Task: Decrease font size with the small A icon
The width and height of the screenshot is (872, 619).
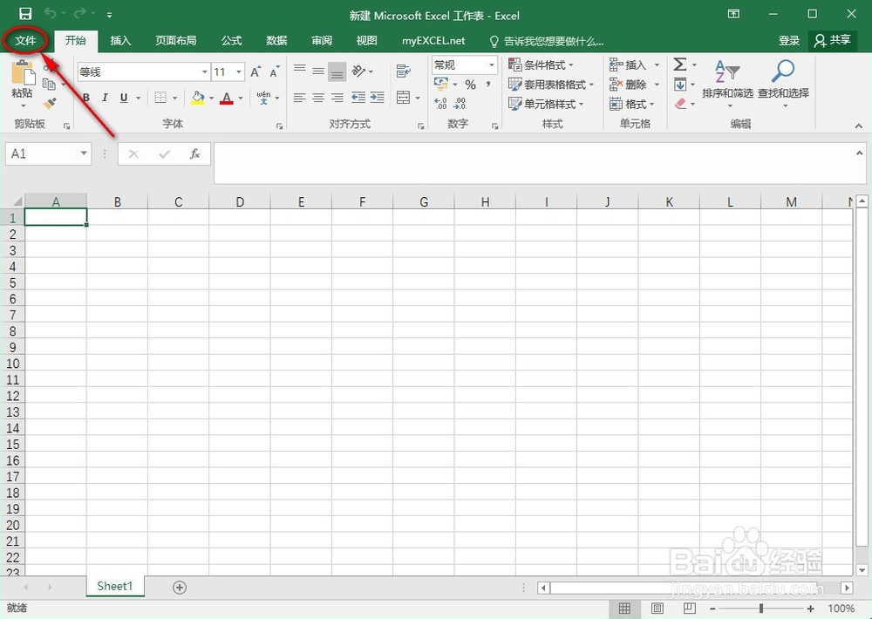Action: pyautogui.click(x=274, y=71)
